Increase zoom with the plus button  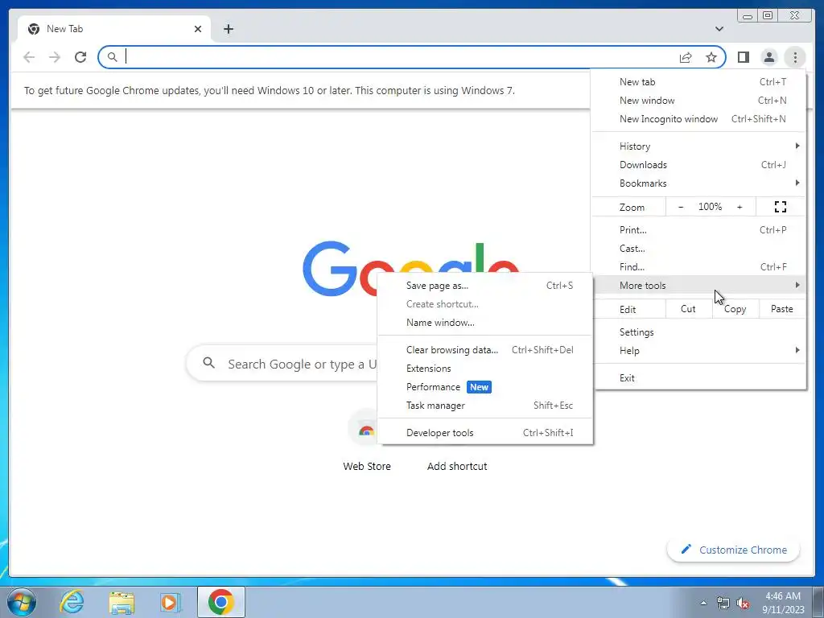tap(740, 207)
